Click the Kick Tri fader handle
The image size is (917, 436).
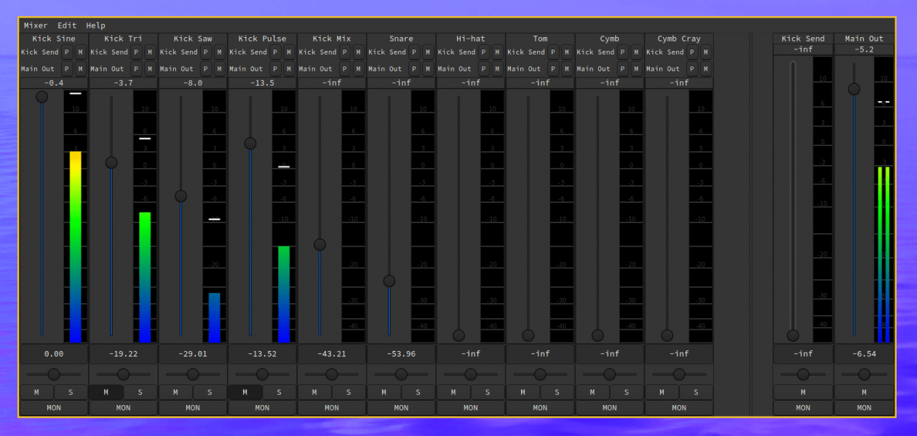[111, 163]
